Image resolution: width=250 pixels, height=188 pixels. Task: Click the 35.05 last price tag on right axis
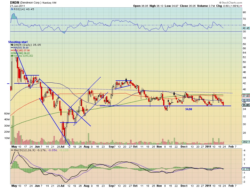click(x=246, y=105)
